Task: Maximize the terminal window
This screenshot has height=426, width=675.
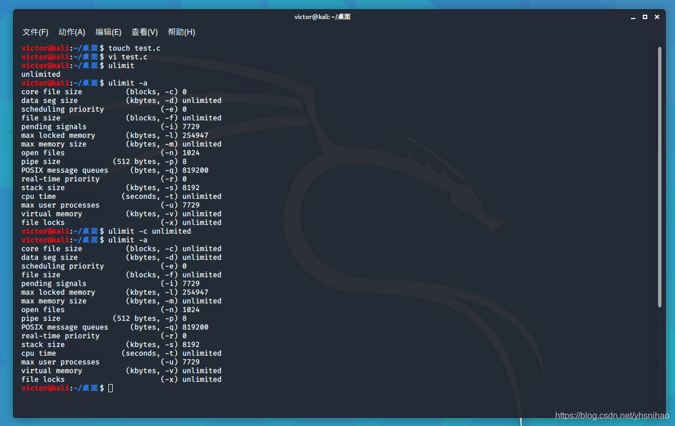Action: [645, 17]
